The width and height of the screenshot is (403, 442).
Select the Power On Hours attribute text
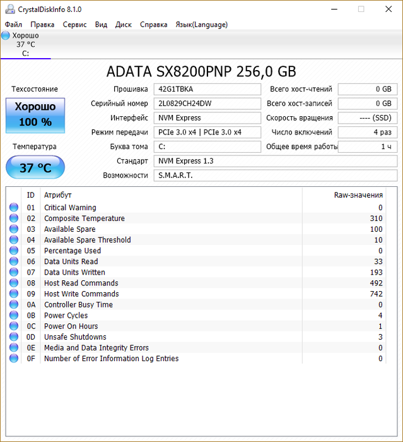(x=71, y=326)
